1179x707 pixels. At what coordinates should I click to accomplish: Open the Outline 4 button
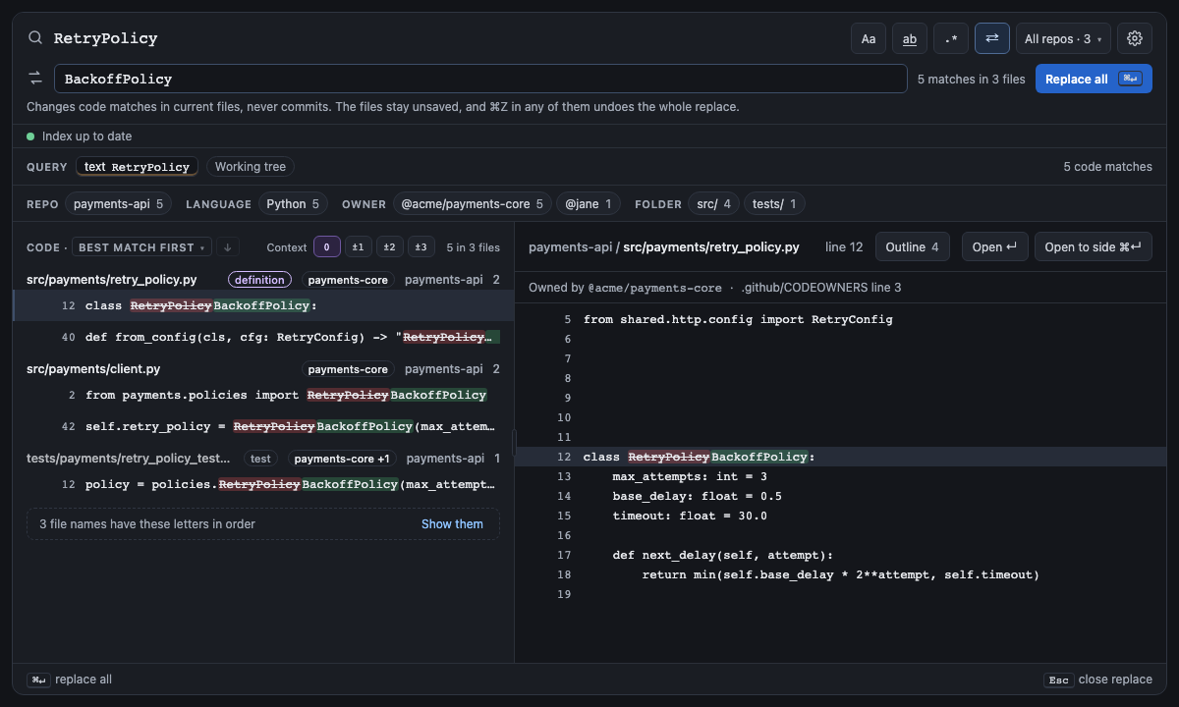(913, 247)
